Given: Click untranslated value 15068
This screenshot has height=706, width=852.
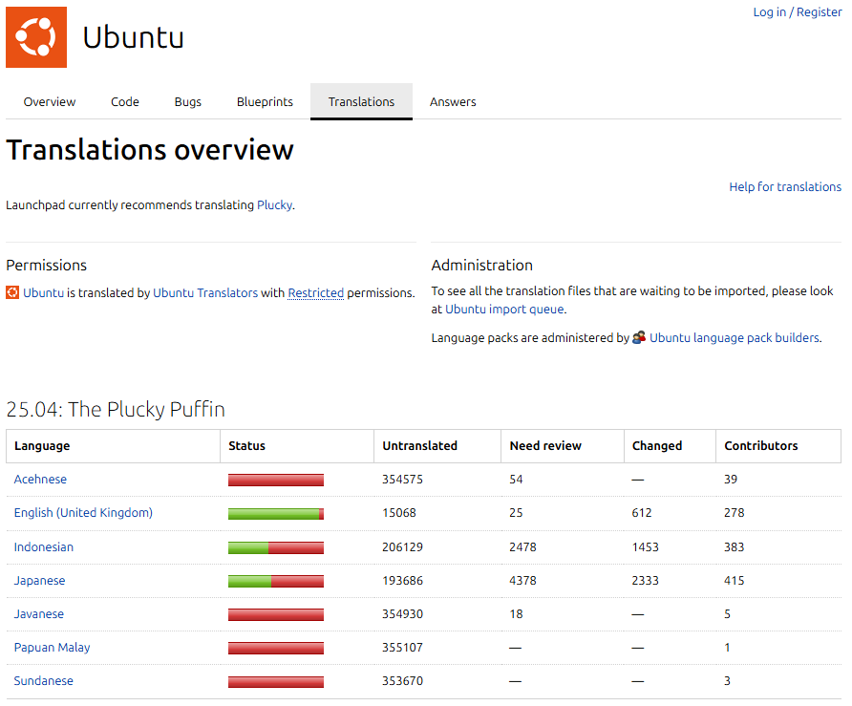Looking at the screenshot, I should [399, 512].
